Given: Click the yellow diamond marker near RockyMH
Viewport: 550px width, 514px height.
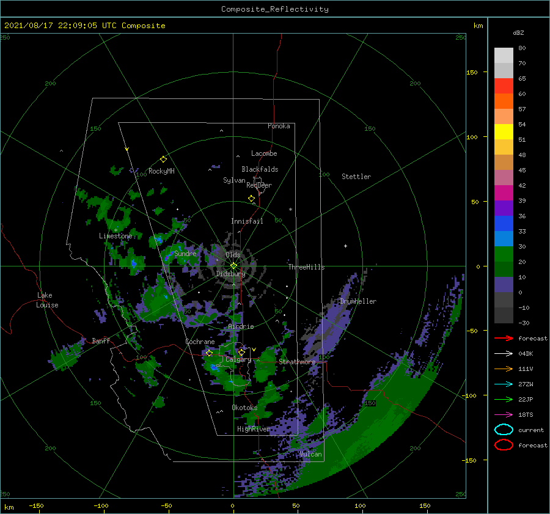Looking at the screenshot, I should (163, 160).
